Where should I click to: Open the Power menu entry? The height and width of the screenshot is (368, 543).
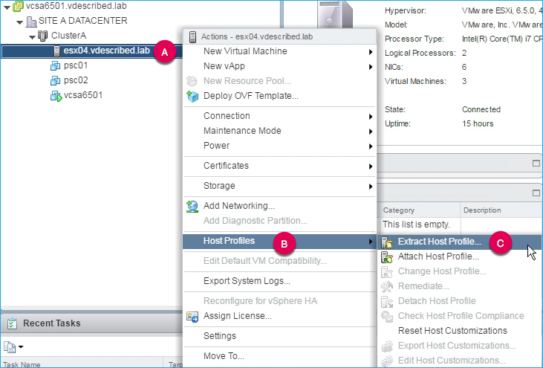(279, 146)
